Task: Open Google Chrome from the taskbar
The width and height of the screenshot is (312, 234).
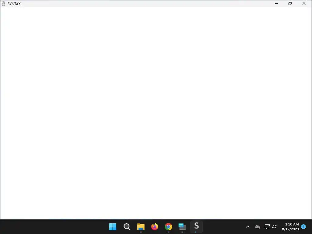Action: pyautogui.click(x=168, y=227)
